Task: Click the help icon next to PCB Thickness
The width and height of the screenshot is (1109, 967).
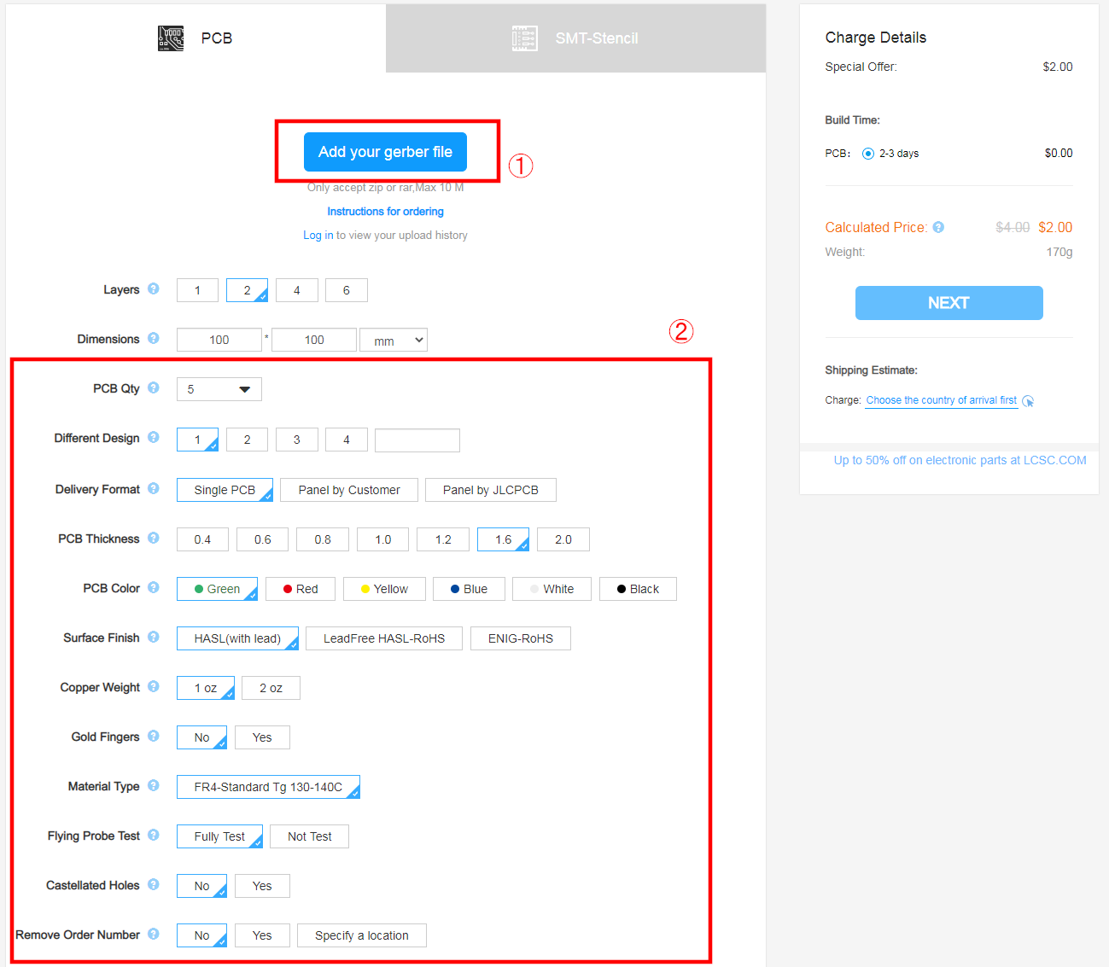Action: [x=154, y=538]
